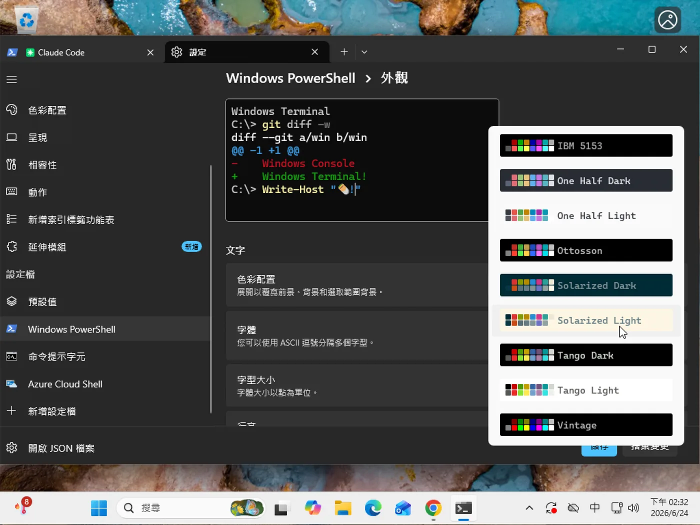This screenshot has height=525, width=700.
Task: Pick the One Half Light scheme
Action: 586,215
